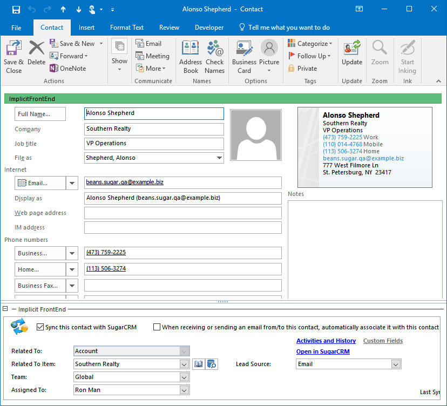Mark contact as Private
The width and height of the screenshot is (447, 406).
302,69
